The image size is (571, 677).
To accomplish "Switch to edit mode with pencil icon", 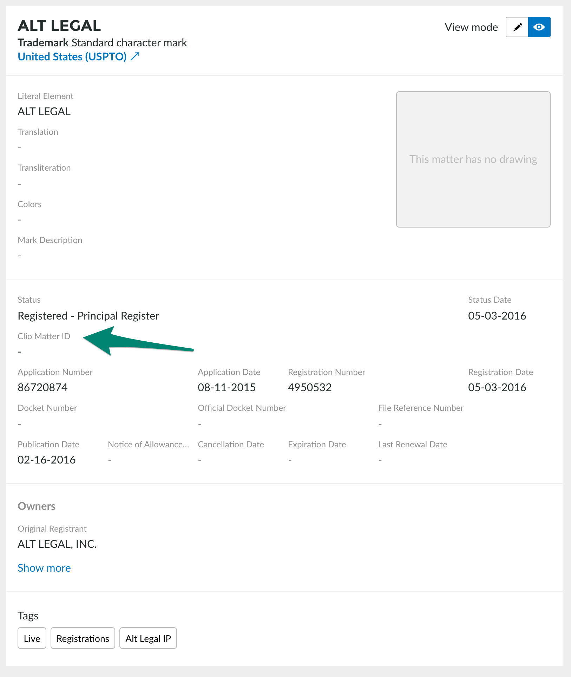I will coord(517,27).
